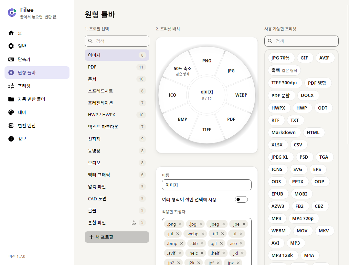
Task: Add the 흑백 같은 형식 preset chip
Action: pos(284,70)
